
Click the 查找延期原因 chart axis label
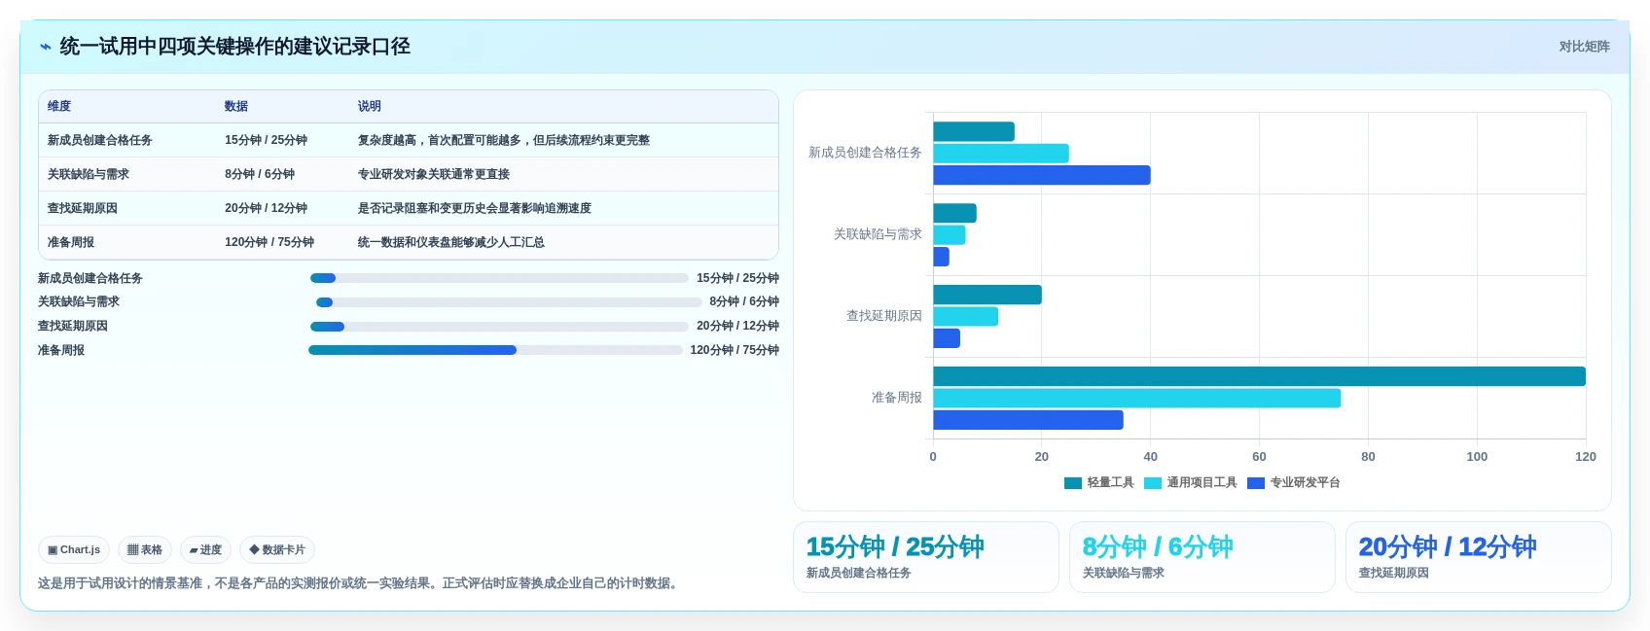click(x=883, y=316)
